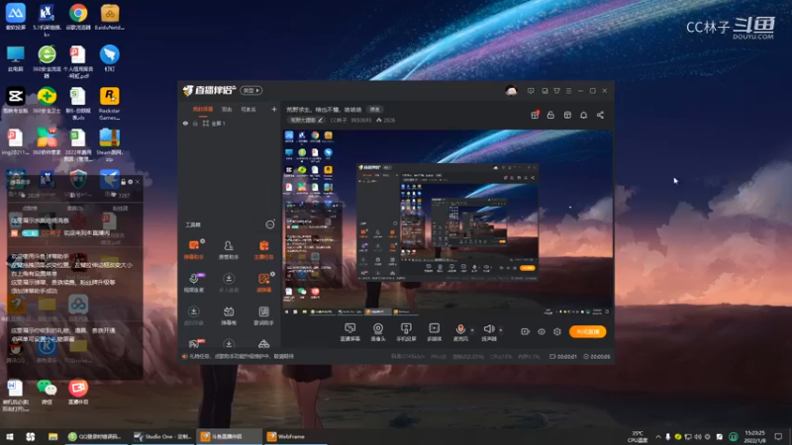Open File Explorer from the taskbar
Screen dimensions: 792x445
pos(52,436)
